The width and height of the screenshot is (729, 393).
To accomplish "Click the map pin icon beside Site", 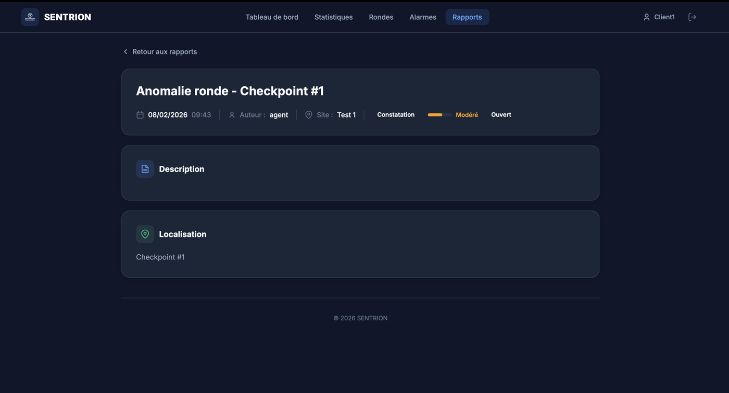I will click(x=309, y=115).
